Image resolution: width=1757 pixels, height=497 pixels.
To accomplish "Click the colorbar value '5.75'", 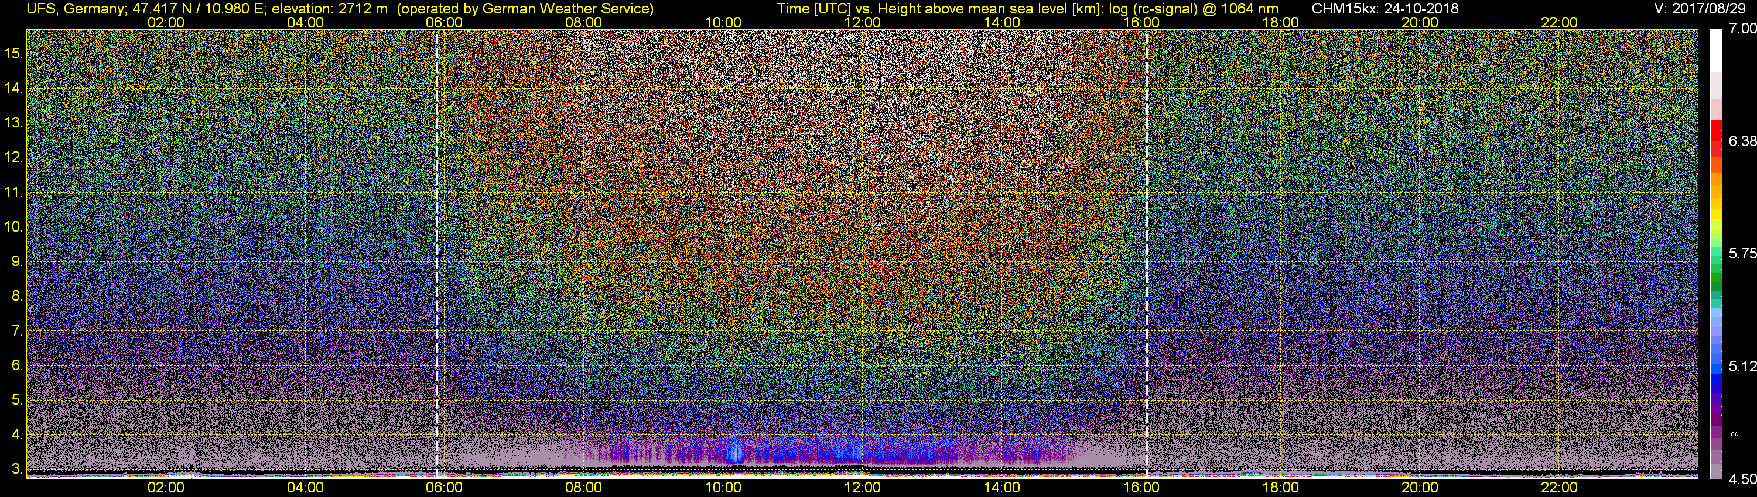I will point(1743,253).
